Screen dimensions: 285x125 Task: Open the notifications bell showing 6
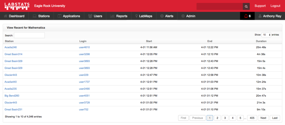pos(247,16)
